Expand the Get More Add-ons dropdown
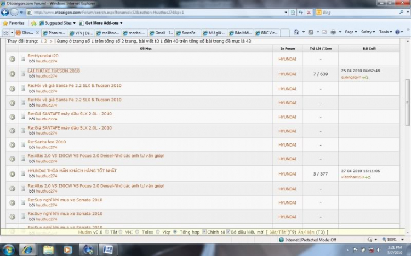The image size is (411, 256). [121, 23]
